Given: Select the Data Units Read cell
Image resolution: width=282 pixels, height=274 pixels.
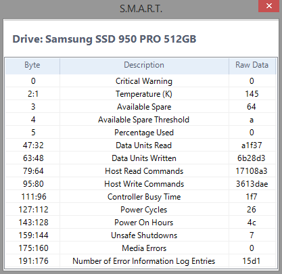Looking at the screenshot, I should tap(144, 145).
